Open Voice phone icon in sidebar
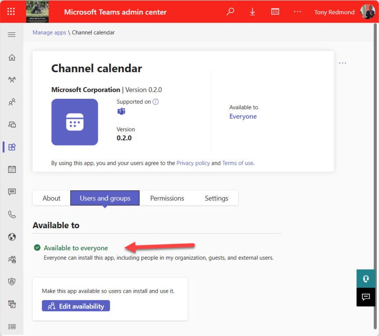This screenshot has width=379, height=336. [x=12, y=214]
